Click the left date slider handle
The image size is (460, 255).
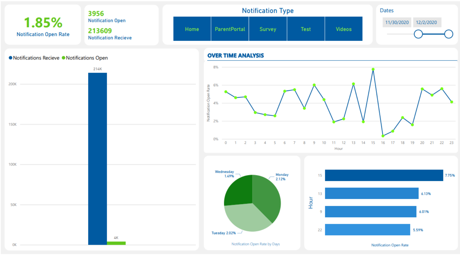coord(418,34)
